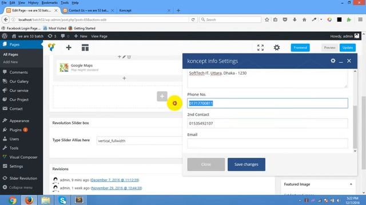Image resolution: width=366 pixels, height=205 pixels.
Task: Reload the page with refresh icon
Action: pos(193,19)
